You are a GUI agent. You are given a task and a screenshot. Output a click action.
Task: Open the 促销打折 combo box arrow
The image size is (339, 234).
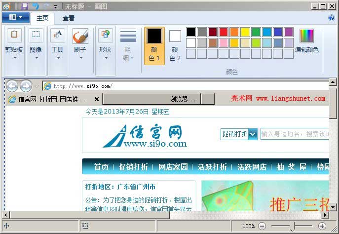pos(253,134)
